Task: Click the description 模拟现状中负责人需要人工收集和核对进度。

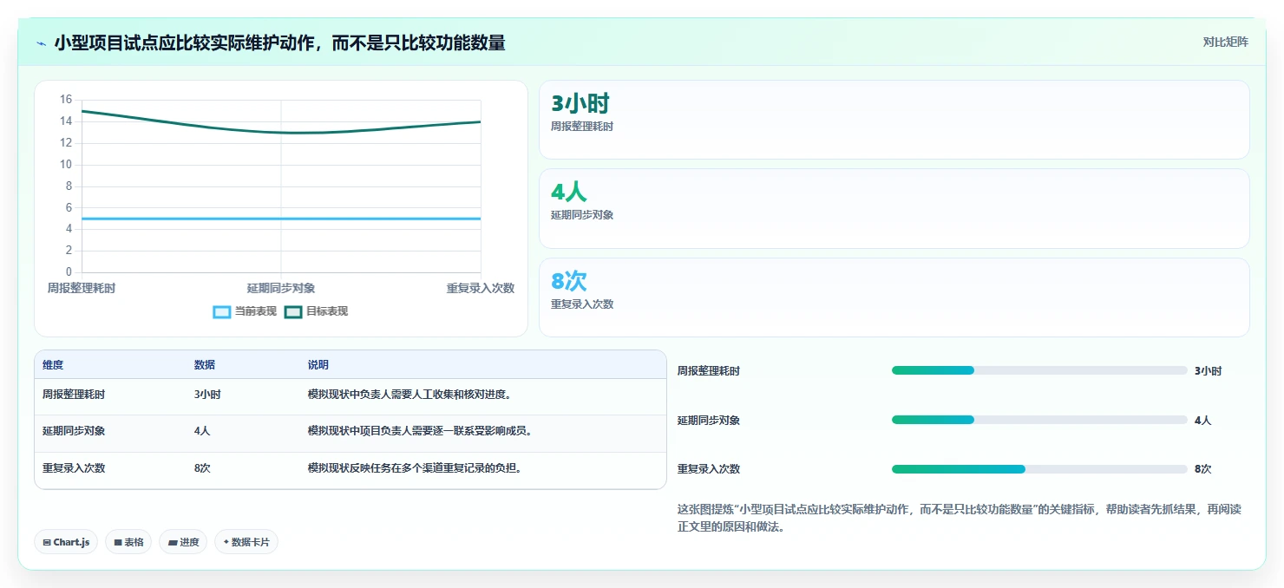Action: pyautogui.click(x=409, y=395)
